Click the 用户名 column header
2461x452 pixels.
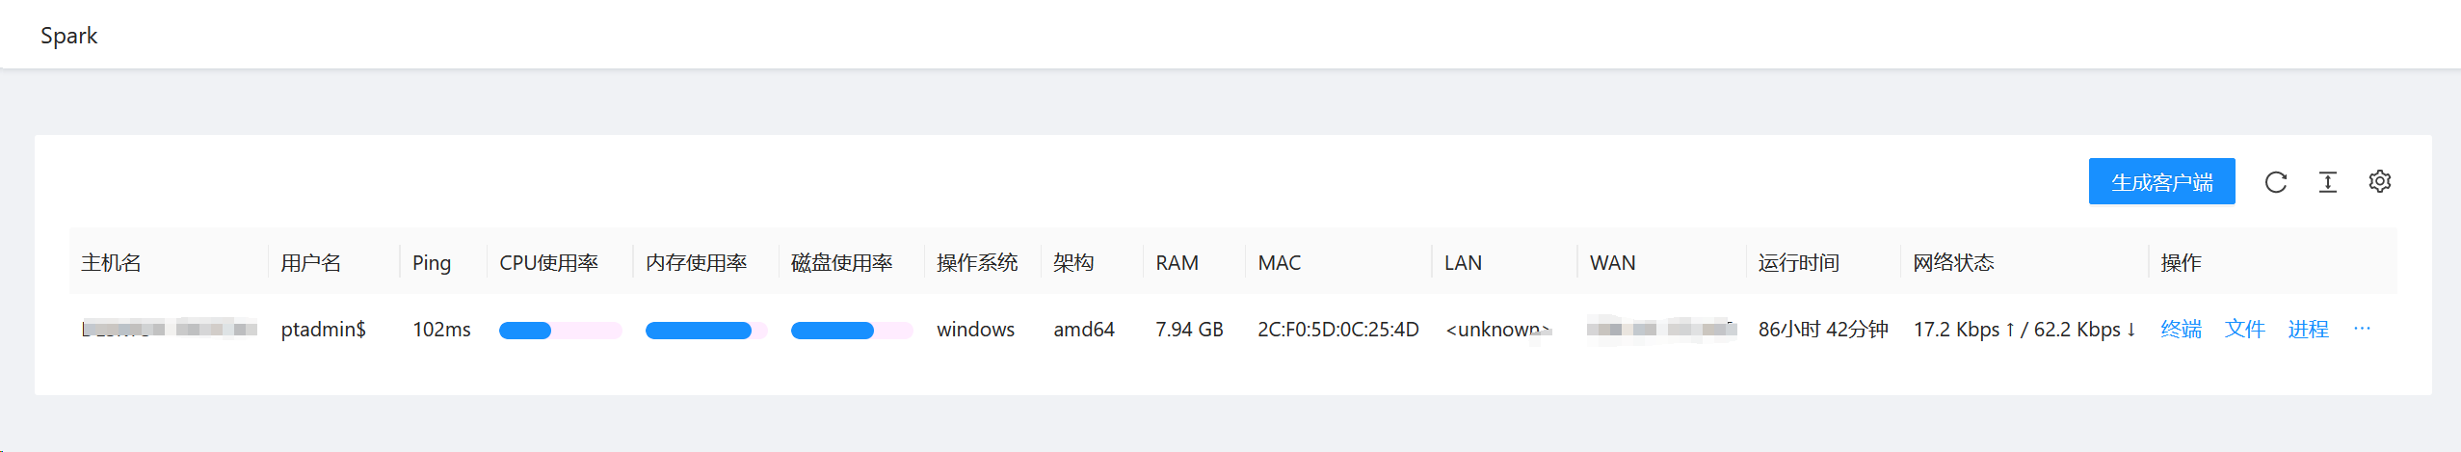[310, 263]
